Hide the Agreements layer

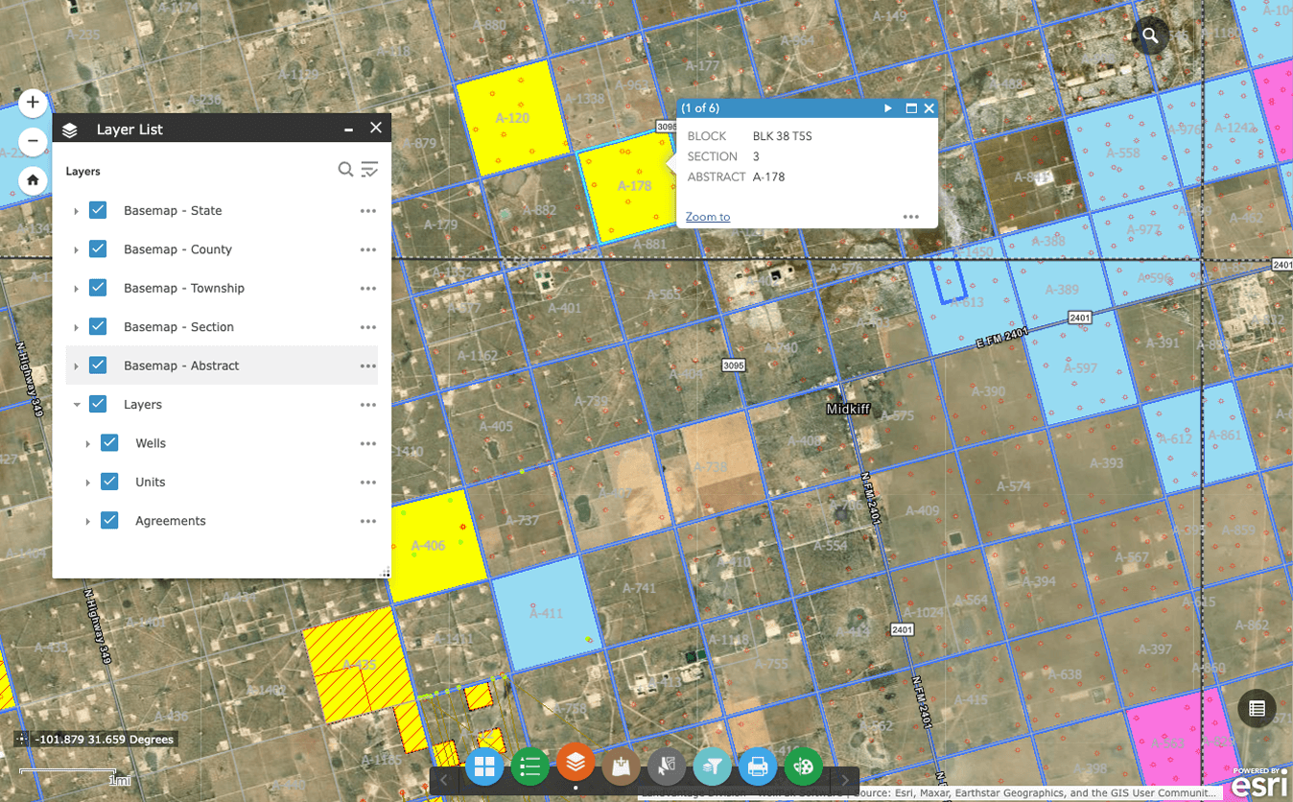[x=109, y=520]
